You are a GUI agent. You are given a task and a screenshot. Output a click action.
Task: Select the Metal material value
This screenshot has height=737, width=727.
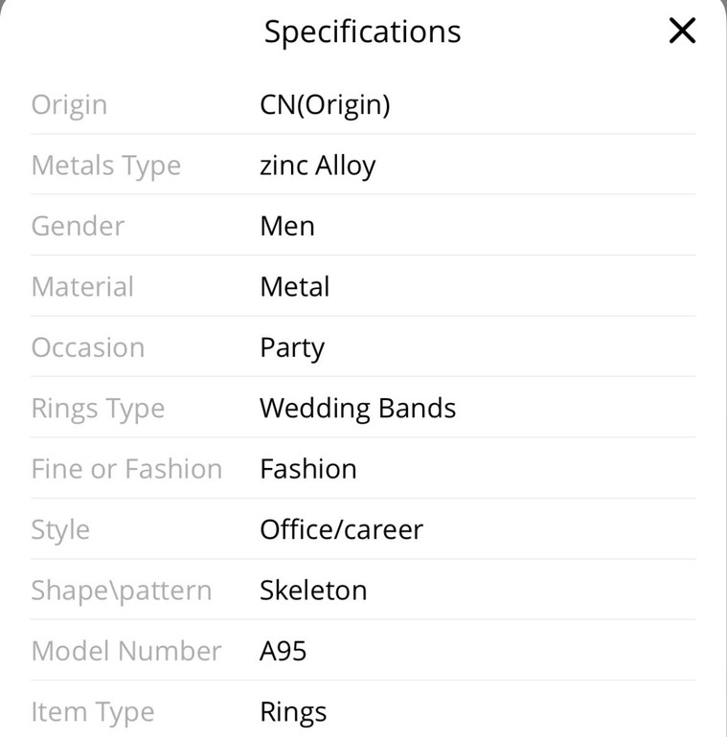tap(295, 287)
